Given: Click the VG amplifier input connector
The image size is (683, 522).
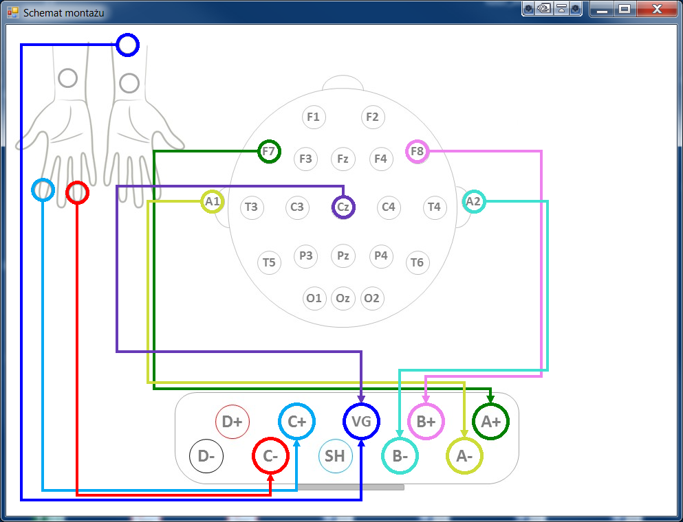Looking at the screenshot, I should 361,422.
